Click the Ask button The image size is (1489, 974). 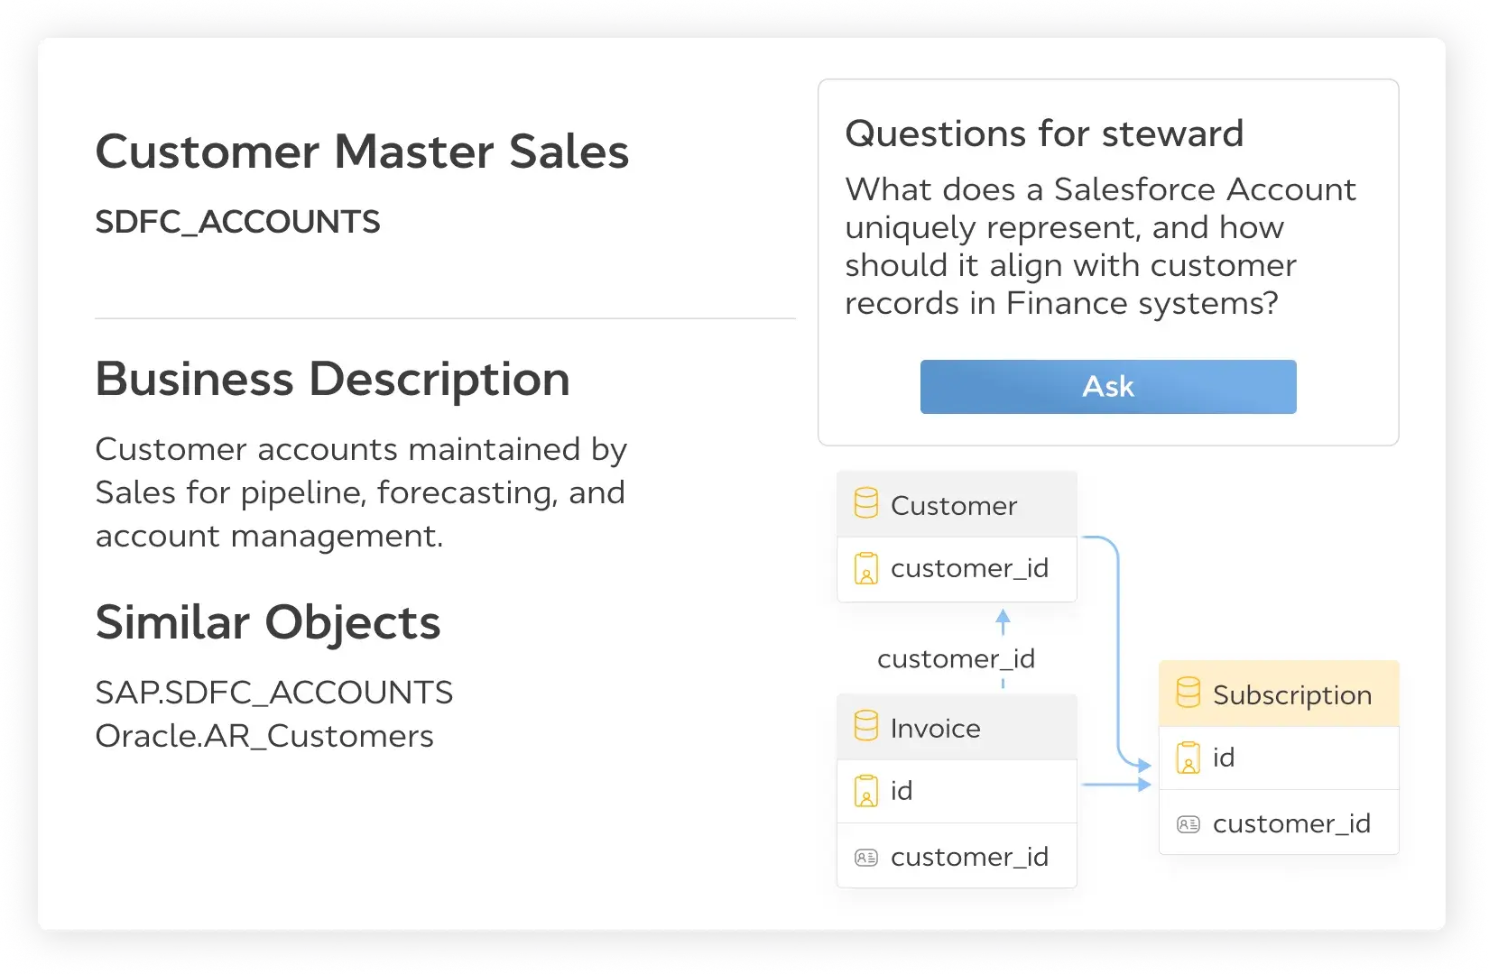(1107, 387)
